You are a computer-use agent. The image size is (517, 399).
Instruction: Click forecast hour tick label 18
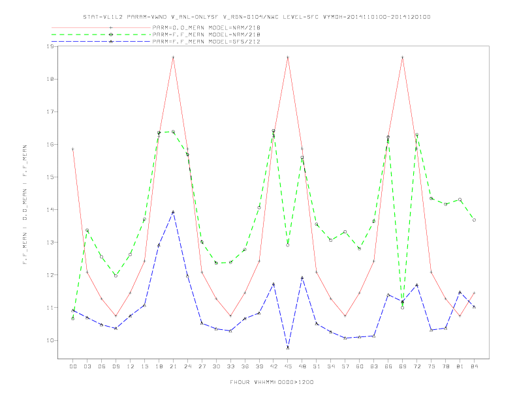point(159,366)
